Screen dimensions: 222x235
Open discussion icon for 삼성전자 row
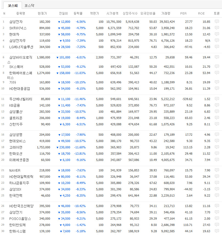[217, 21]
